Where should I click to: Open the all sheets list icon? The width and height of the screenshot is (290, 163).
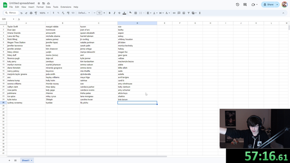click(x=15, y=160)
